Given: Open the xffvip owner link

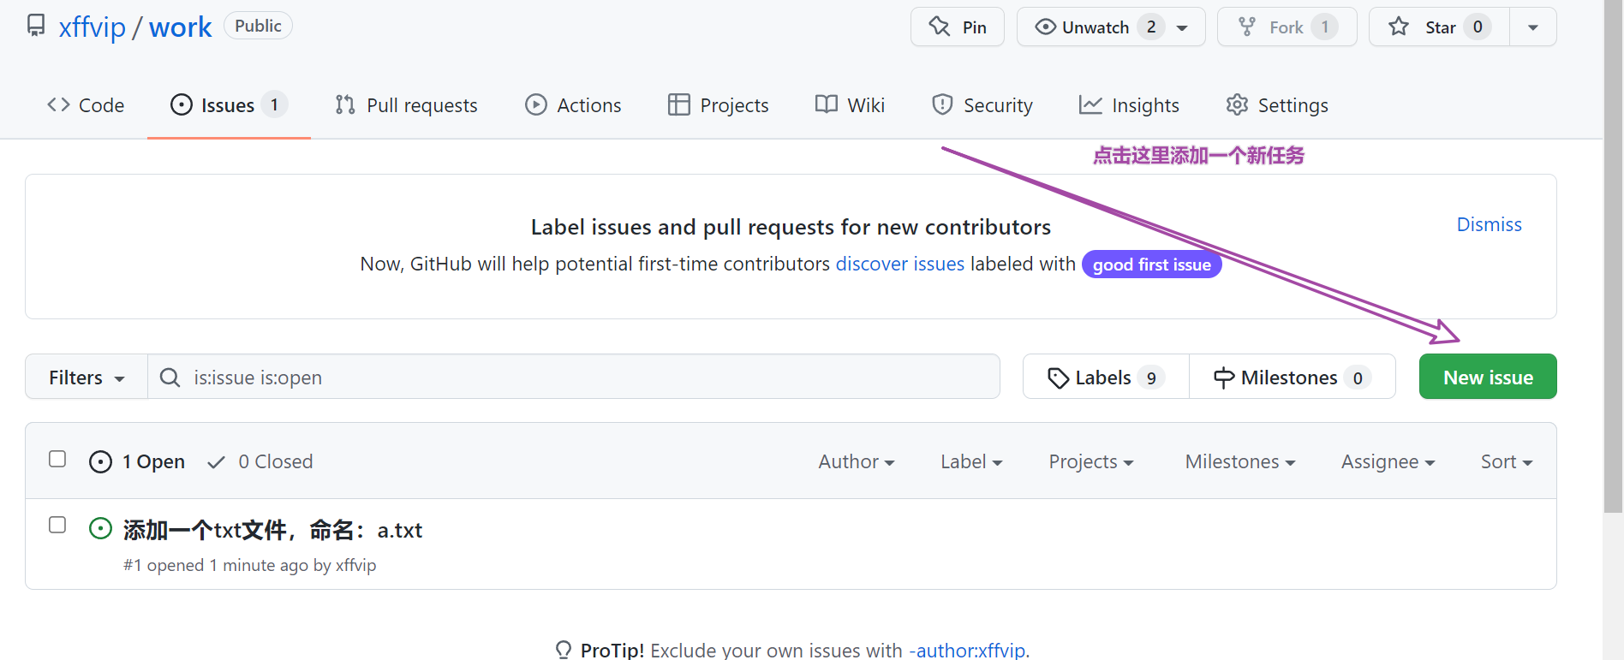Looking at the screenshot, I should 92,27.
